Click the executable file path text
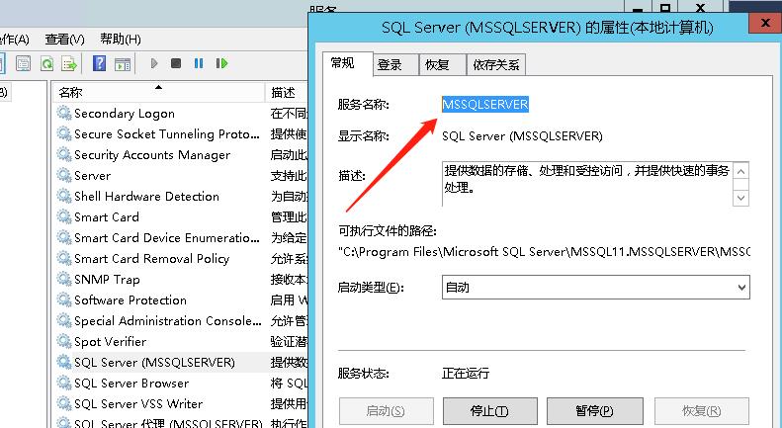 pos(544,252)
